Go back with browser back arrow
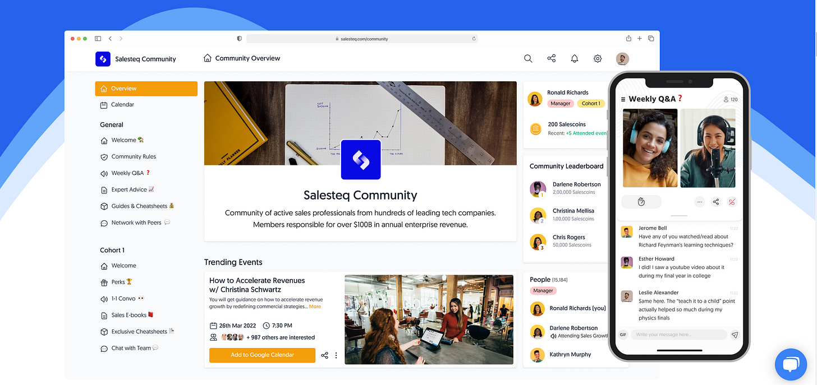 click(110, 39)
